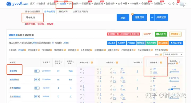Open 搜 dropdown in 济南瑜伽教培 row
The height and width of the screenshot is (103, 191).
click(x=37, y=88)
